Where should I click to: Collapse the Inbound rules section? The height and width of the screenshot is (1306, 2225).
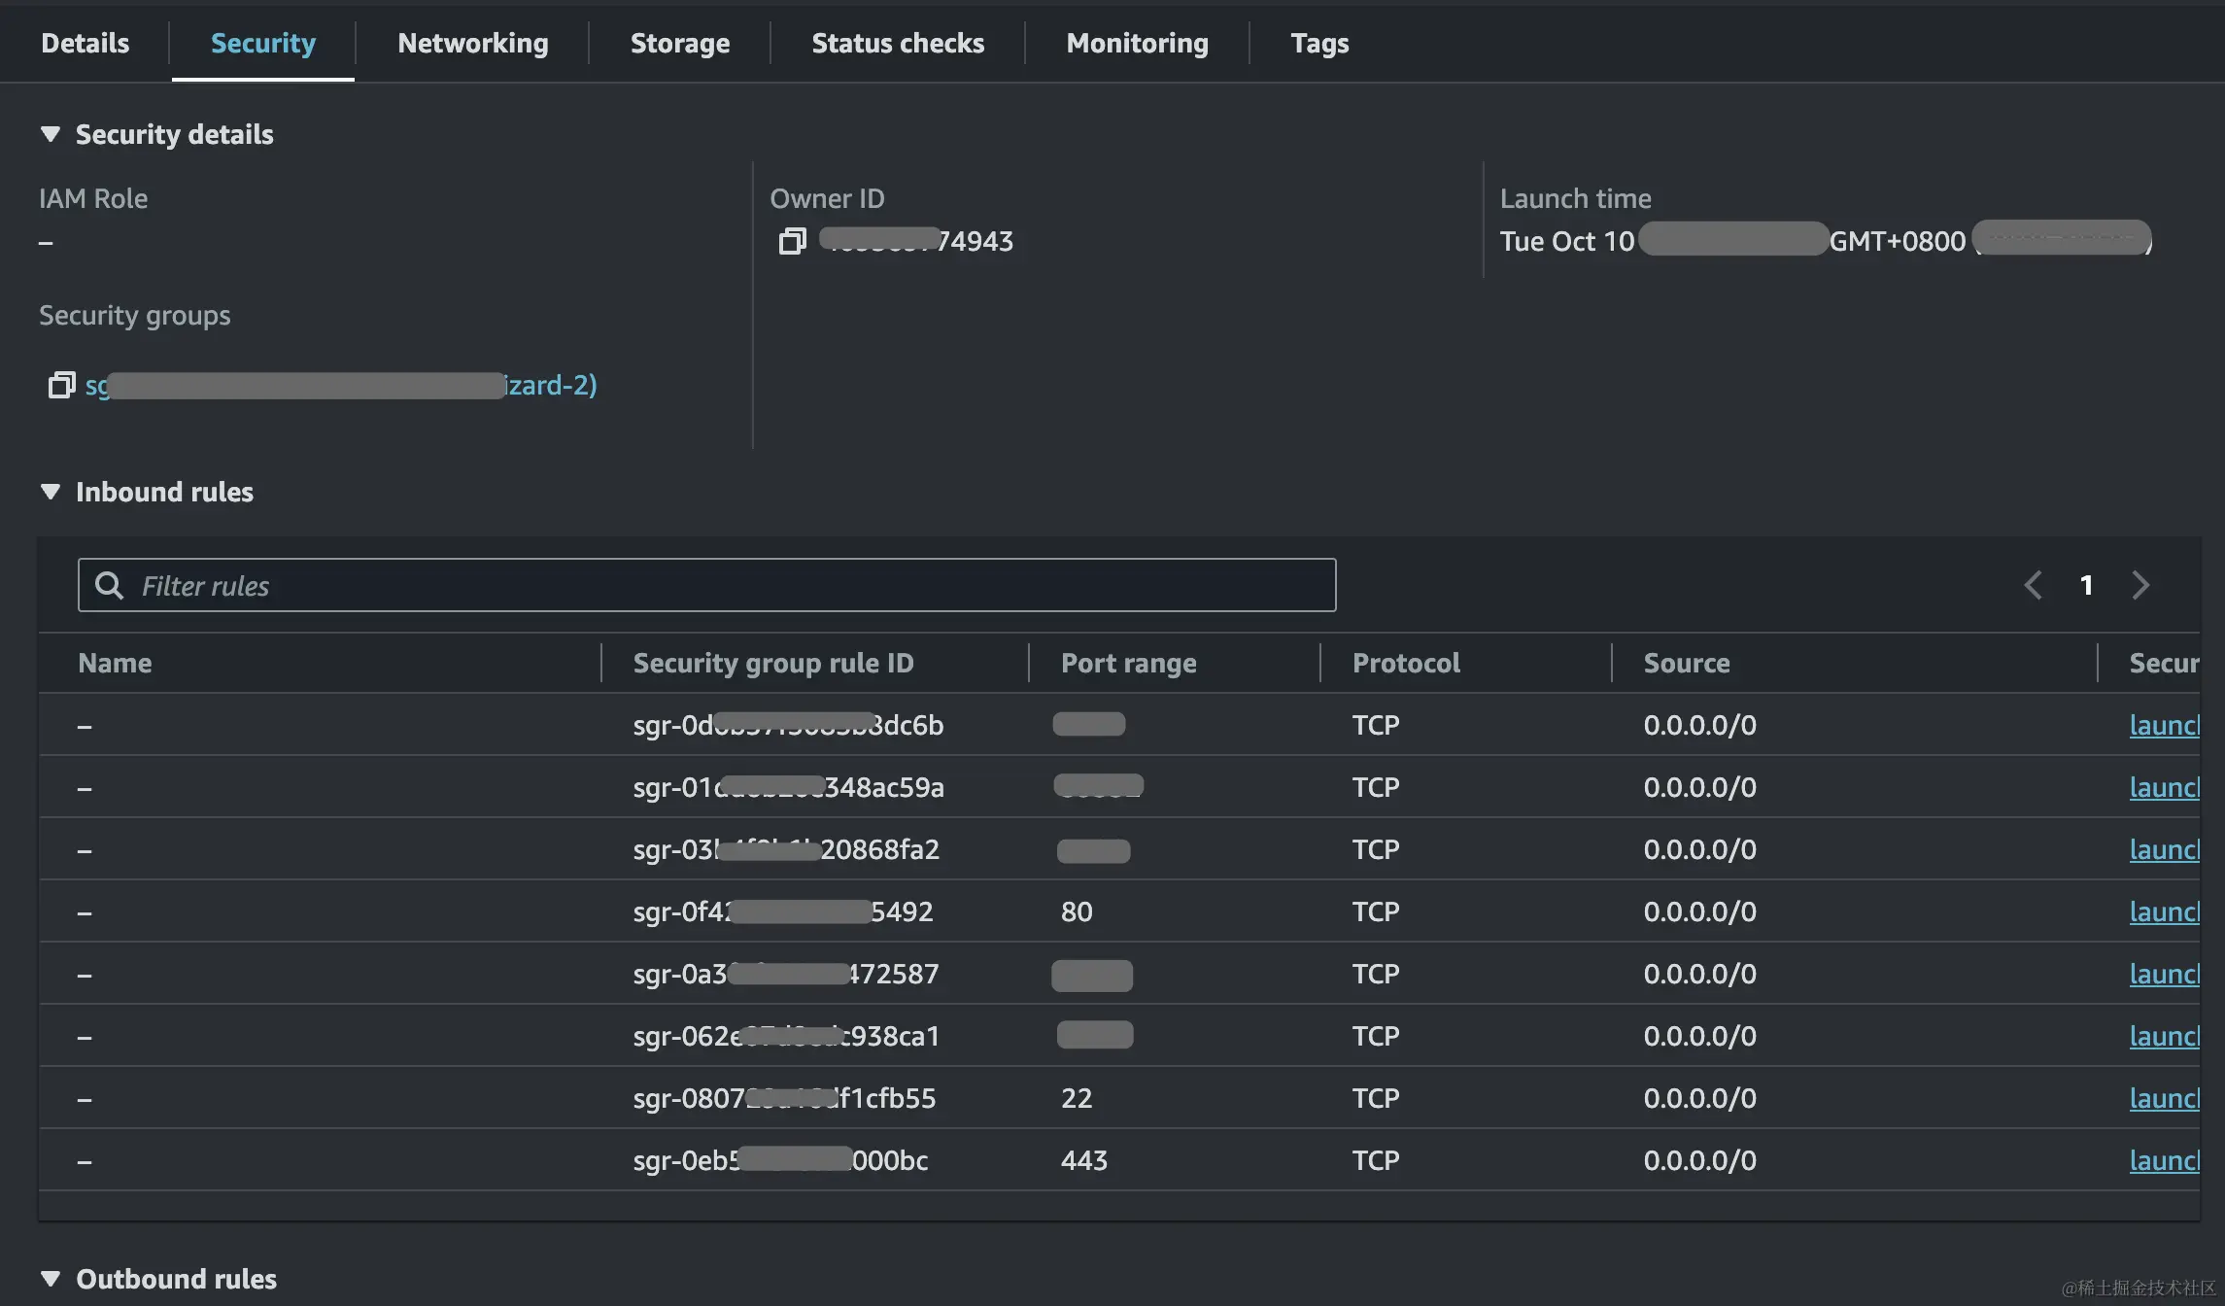point(51,492)
